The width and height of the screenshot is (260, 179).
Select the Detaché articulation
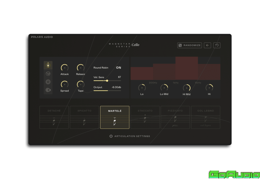coord(54,117)
